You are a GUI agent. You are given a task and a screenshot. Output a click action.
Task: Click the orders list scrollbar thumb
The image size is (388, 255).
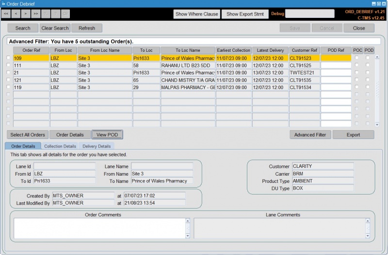click(x=377, y=89)
